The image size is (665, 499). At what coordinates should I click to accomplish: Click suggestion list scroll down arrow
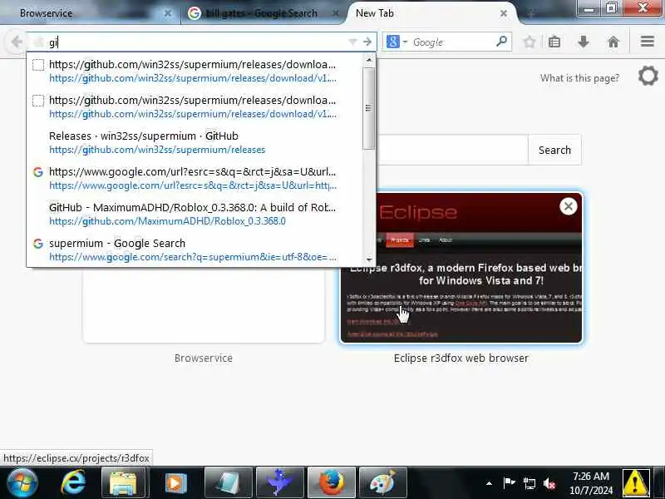point(369,259)
